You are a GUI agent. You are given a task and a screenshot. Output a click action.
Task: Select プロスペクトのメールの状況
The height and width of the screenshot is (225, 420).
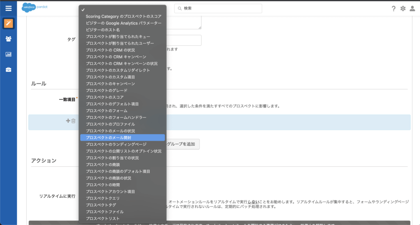point(122,131)
